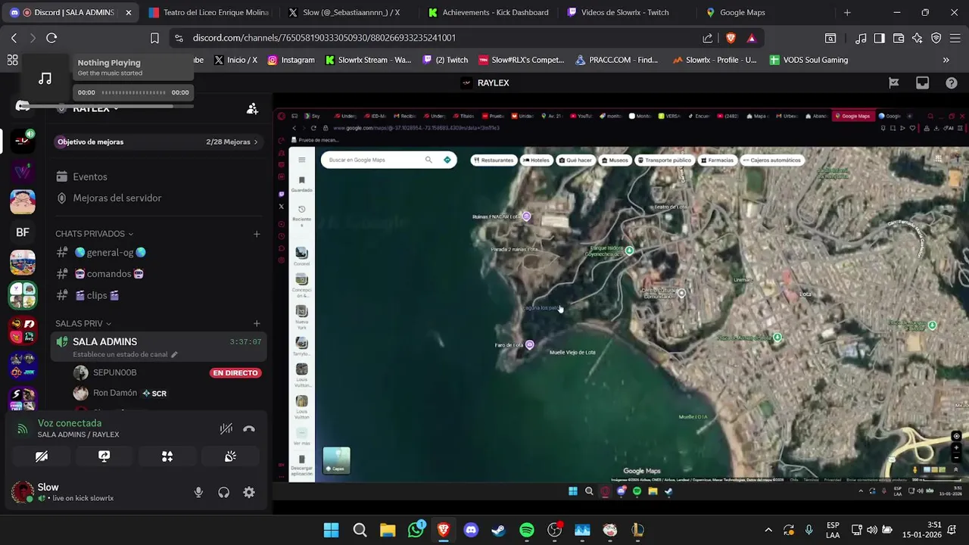Start an activity with the shapes icon
Image resolution: width=969 pixels, height=545 pixels.
pyautogui.click(x=167, y=456)
